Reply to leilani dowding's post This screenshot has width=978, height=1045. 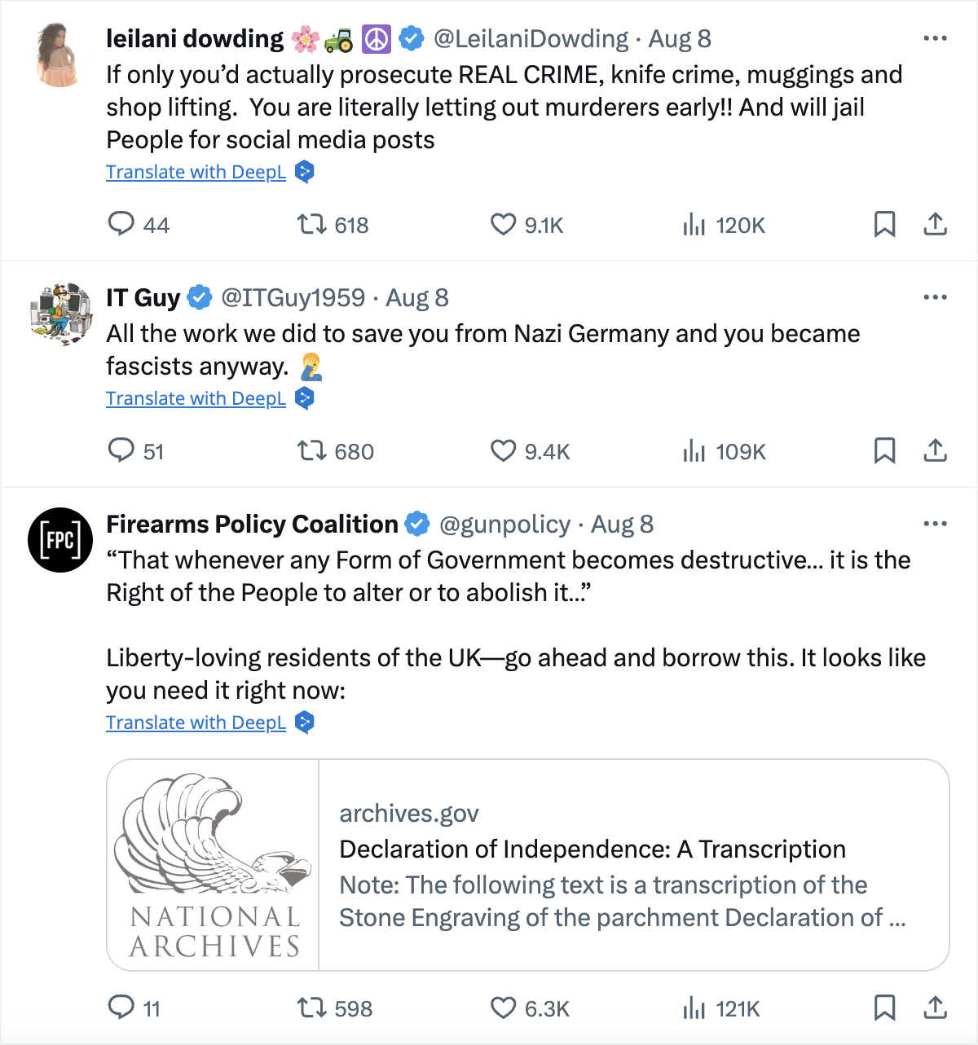click(x=121, y=224)
